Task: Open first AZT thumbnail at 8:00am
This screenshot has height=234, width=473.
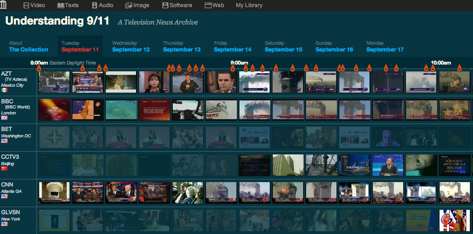Action: click(x=54, y=82)
